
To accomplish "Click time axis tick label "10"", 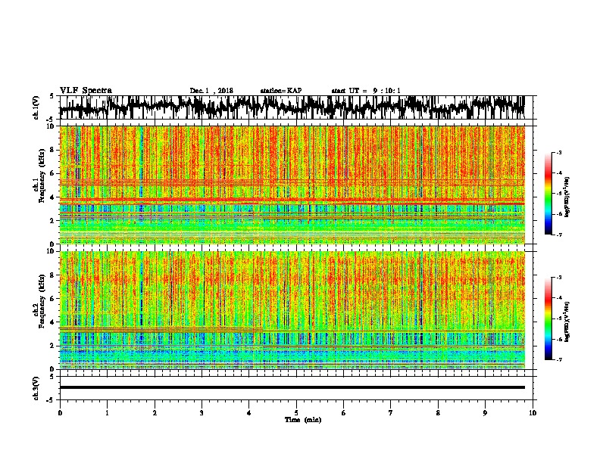I will pyautogui.click(x=533, y=413).
